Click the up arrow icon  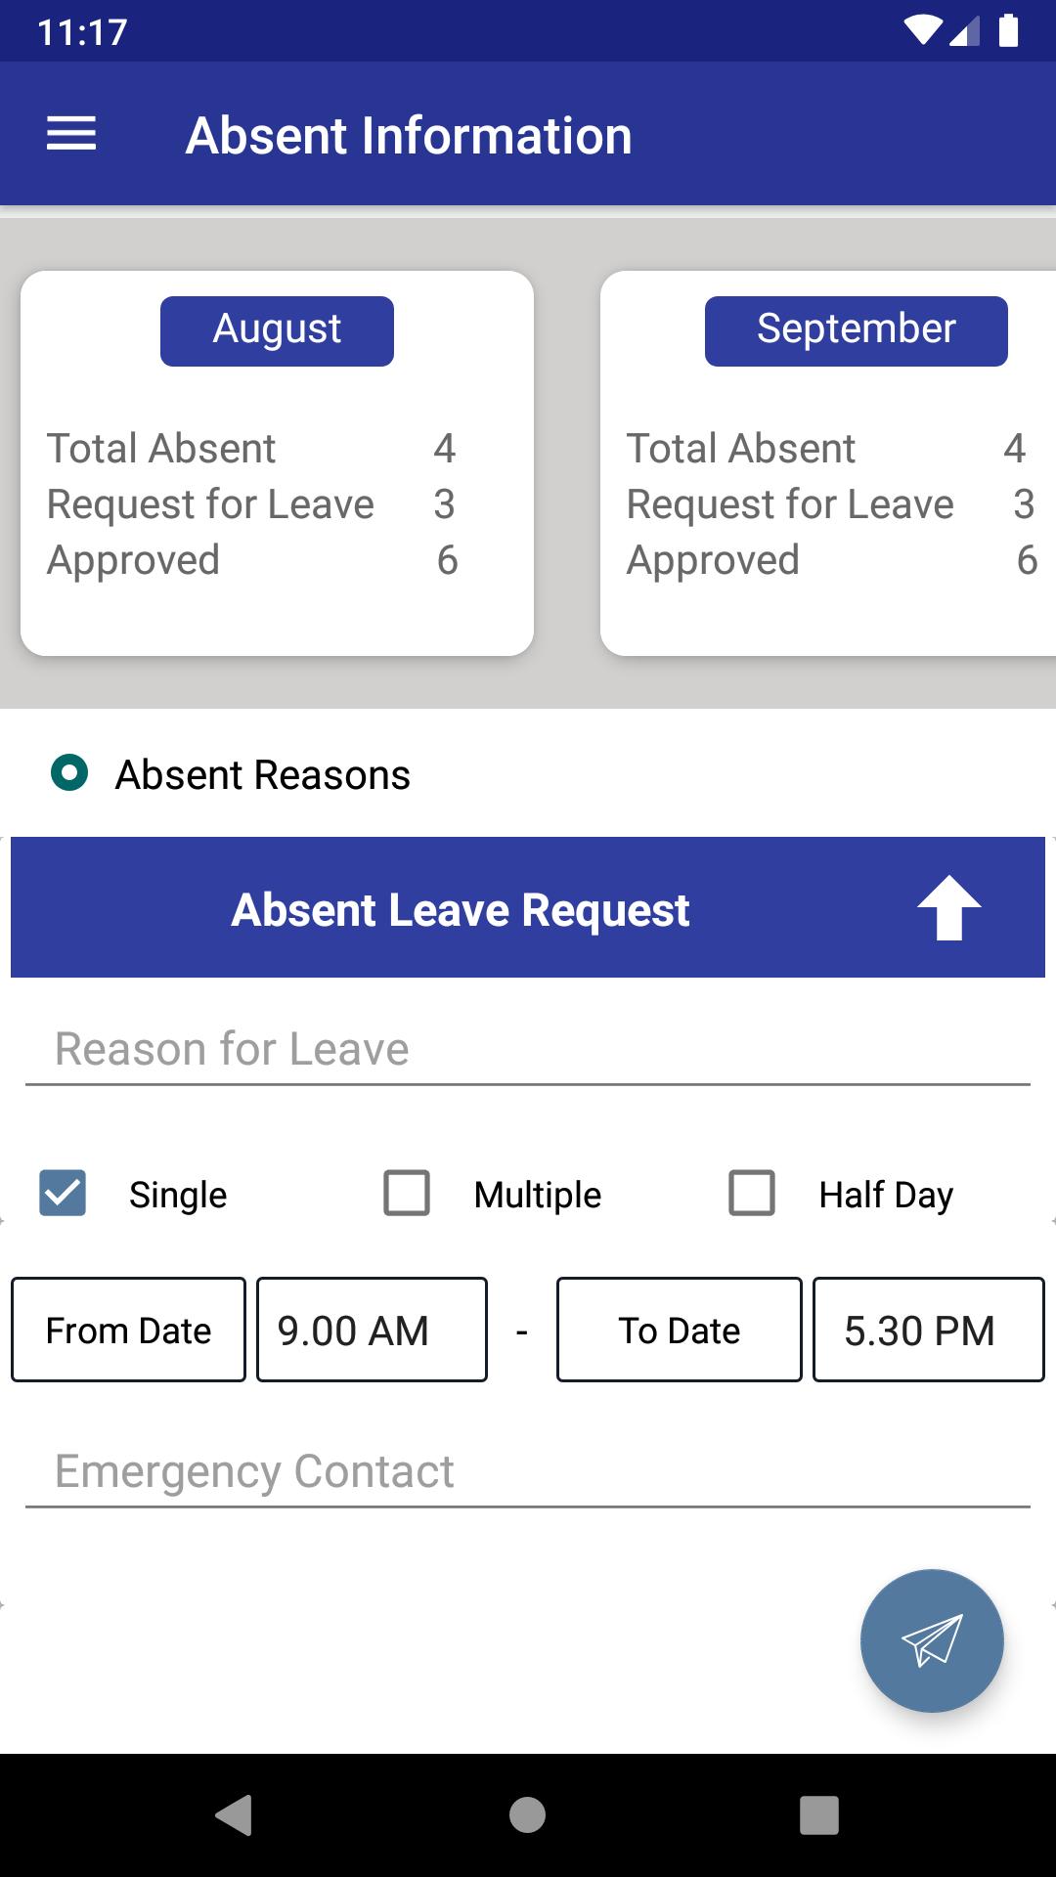948,908
